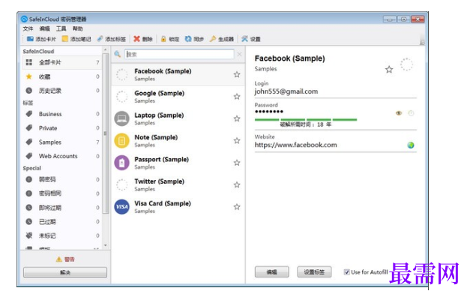Star the Note (Sample) list item
Viewport: 473px width, 297px height.
click(x=237, y=141)
